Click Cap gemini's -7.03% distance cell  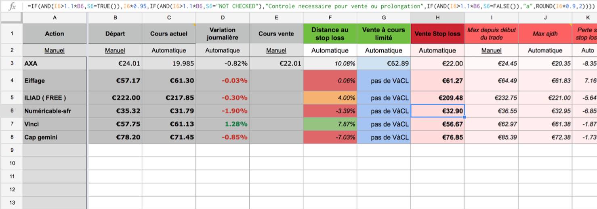(330, 137)
